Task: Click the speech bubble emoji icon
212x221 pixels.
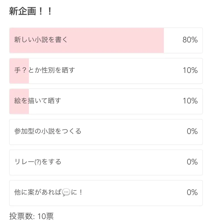Action: coord(66,192)
